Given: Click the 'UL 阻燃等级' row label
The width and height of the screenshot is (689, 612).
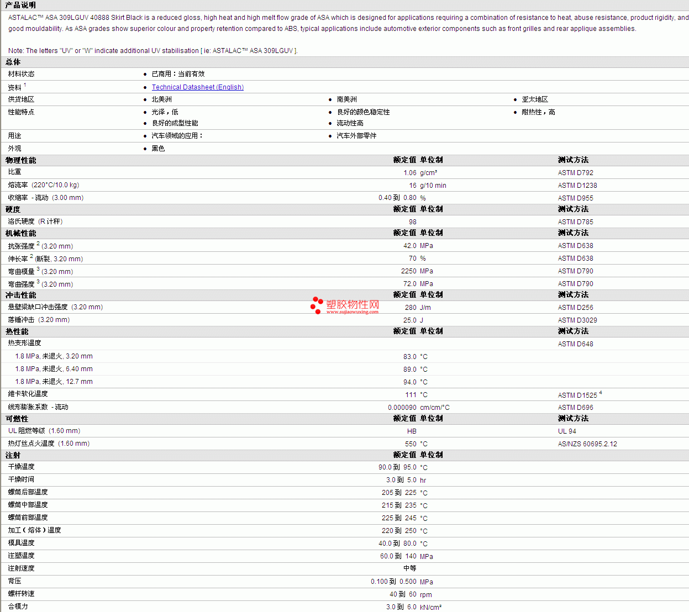Looking at the screenshot, I should 27,431.
